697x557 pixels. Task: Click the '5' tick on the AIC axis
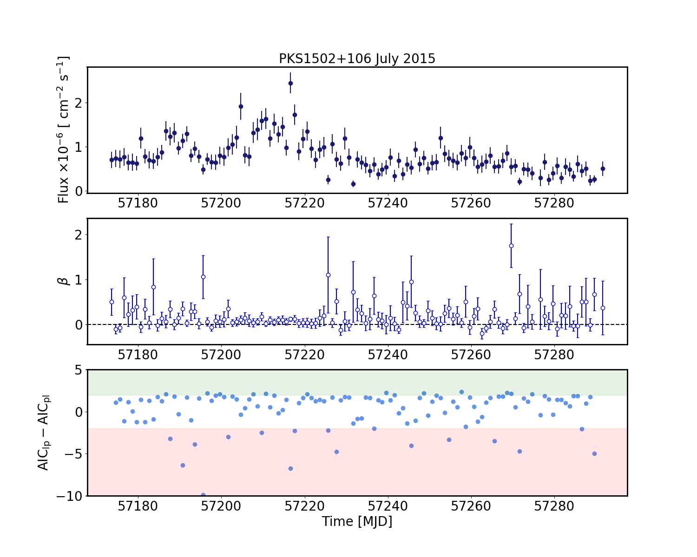click(x=79, y=370)
